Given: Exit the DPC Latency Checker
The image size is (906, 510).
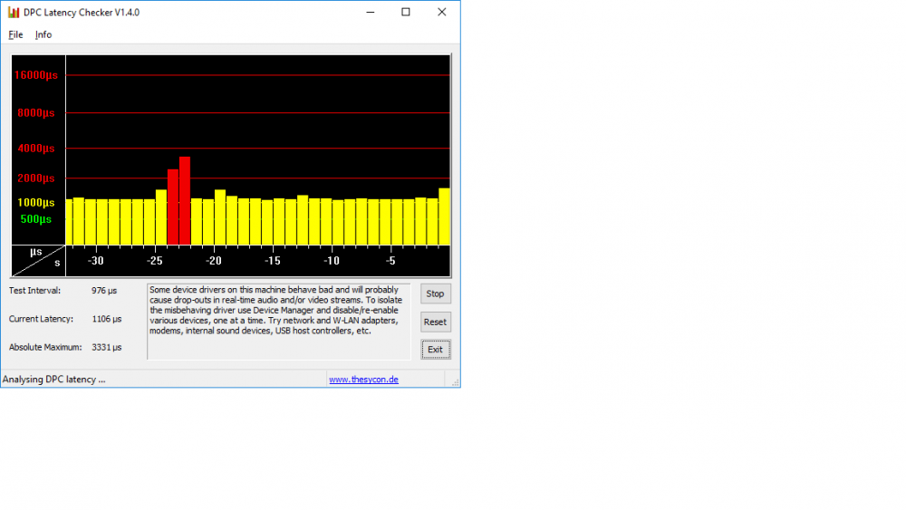Looking at the screenshot, I should 435,350.
